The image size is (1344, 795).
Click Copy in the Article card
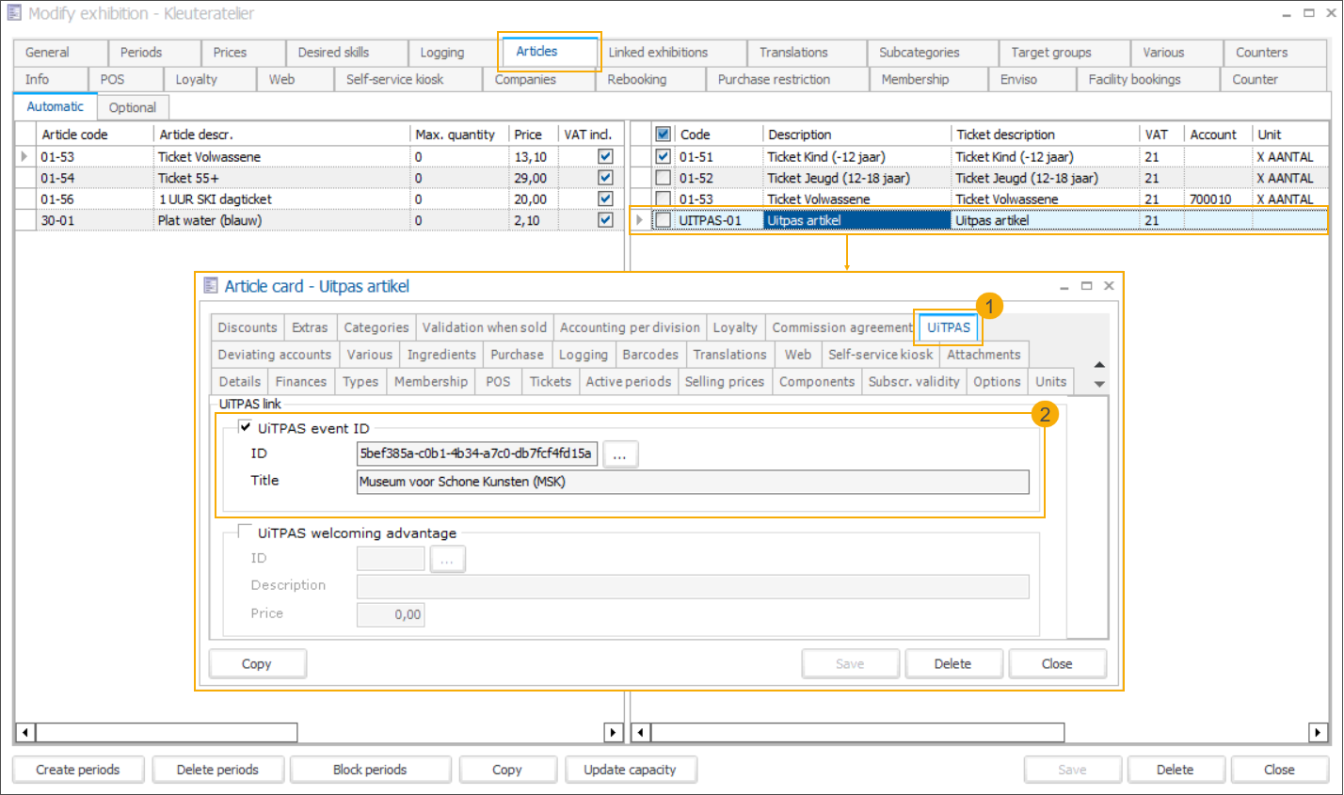click(x=257, y=663)
